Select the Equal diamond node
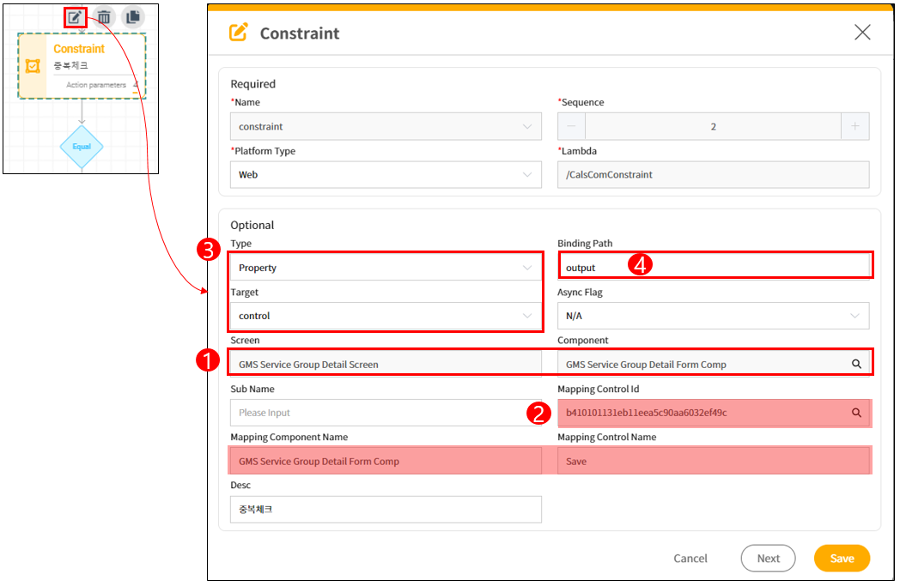 coord(82,147)
